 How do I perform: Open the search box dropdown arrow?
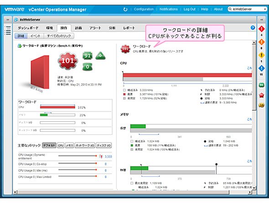(x=265, y=9)
